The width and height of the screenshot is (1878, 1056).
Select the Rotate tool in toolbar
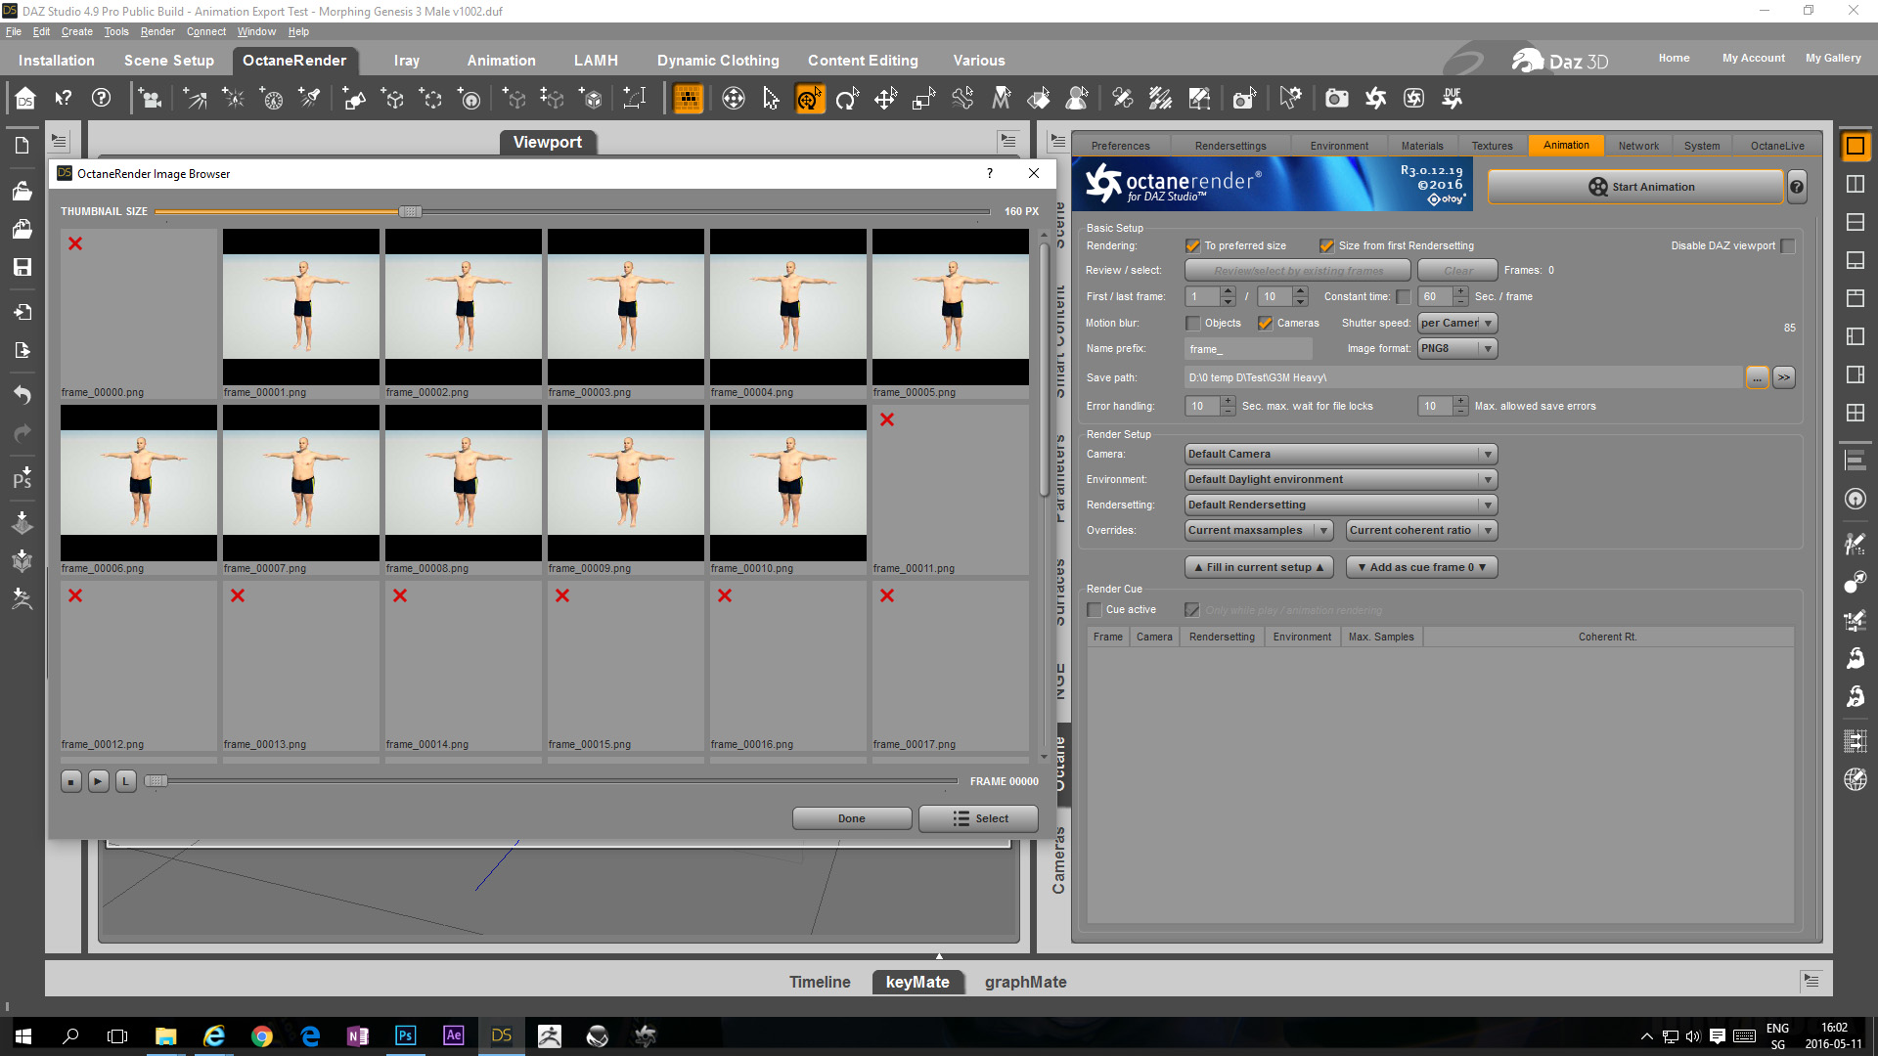847,99
